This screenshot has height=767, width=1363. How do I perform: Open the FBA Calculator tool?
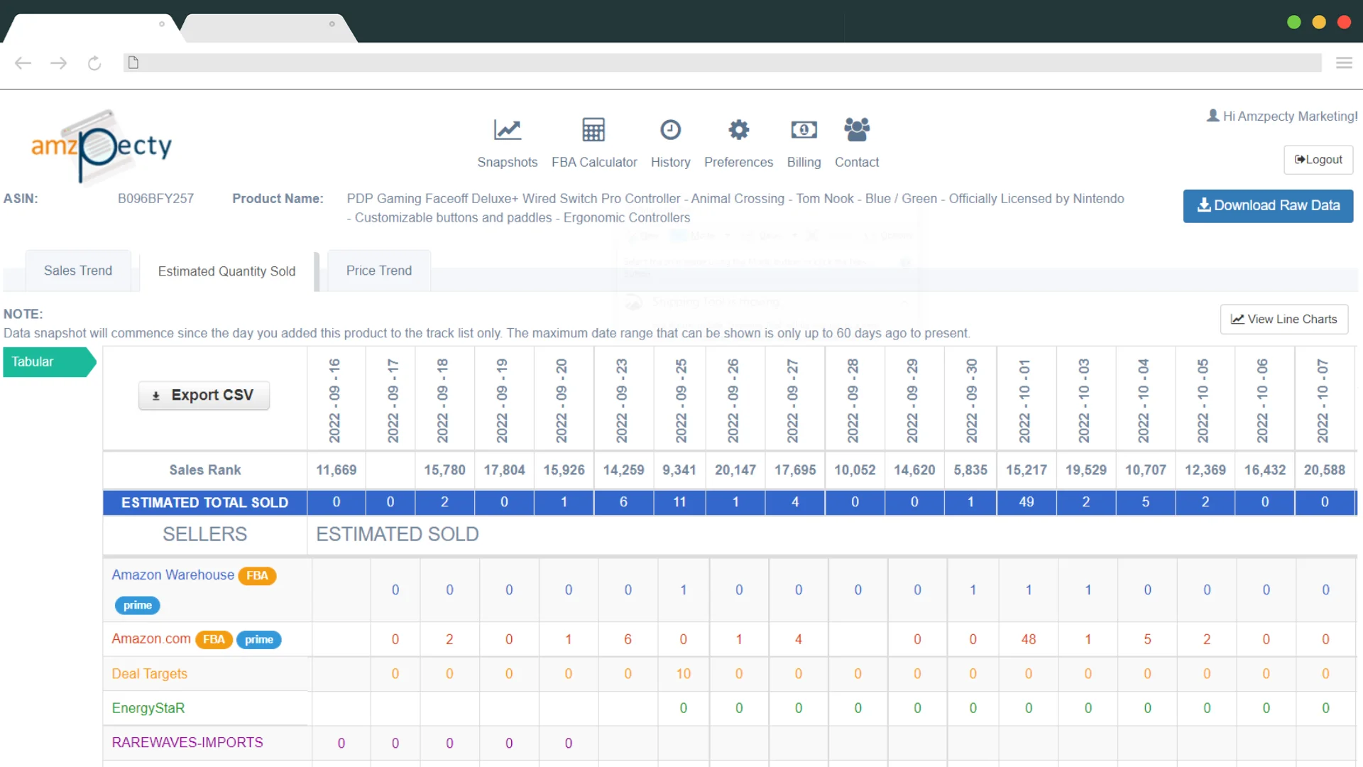pyautogui.click(x=593, y=142)
